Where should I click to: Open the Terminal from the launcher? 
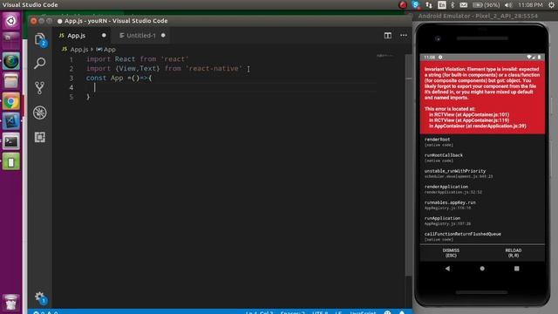click(x=11, y=141)
